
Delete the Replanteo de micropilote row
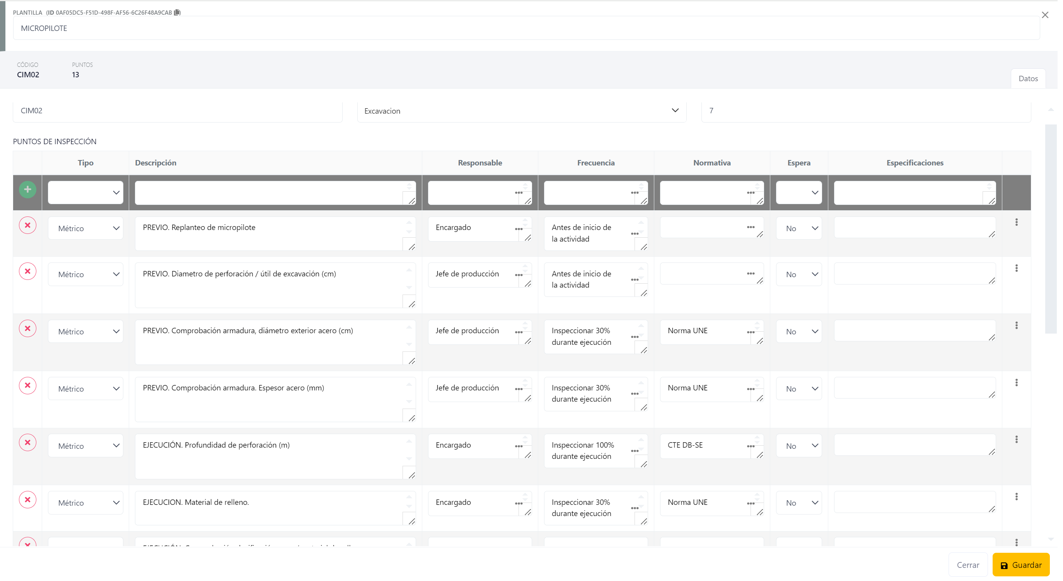27,226
